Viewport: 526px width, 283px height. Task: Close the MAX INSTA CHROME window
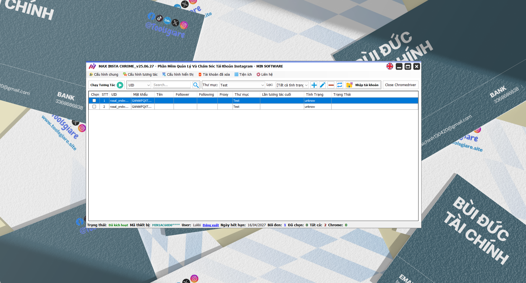tap(417, 66)
